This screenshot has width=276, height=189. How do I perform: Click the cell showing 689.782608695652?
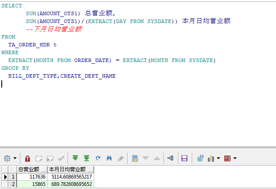(x=71, y=184)
